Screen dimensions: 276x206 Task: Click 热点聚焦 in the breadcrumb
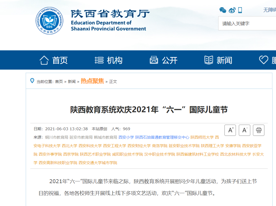point(92,81)
